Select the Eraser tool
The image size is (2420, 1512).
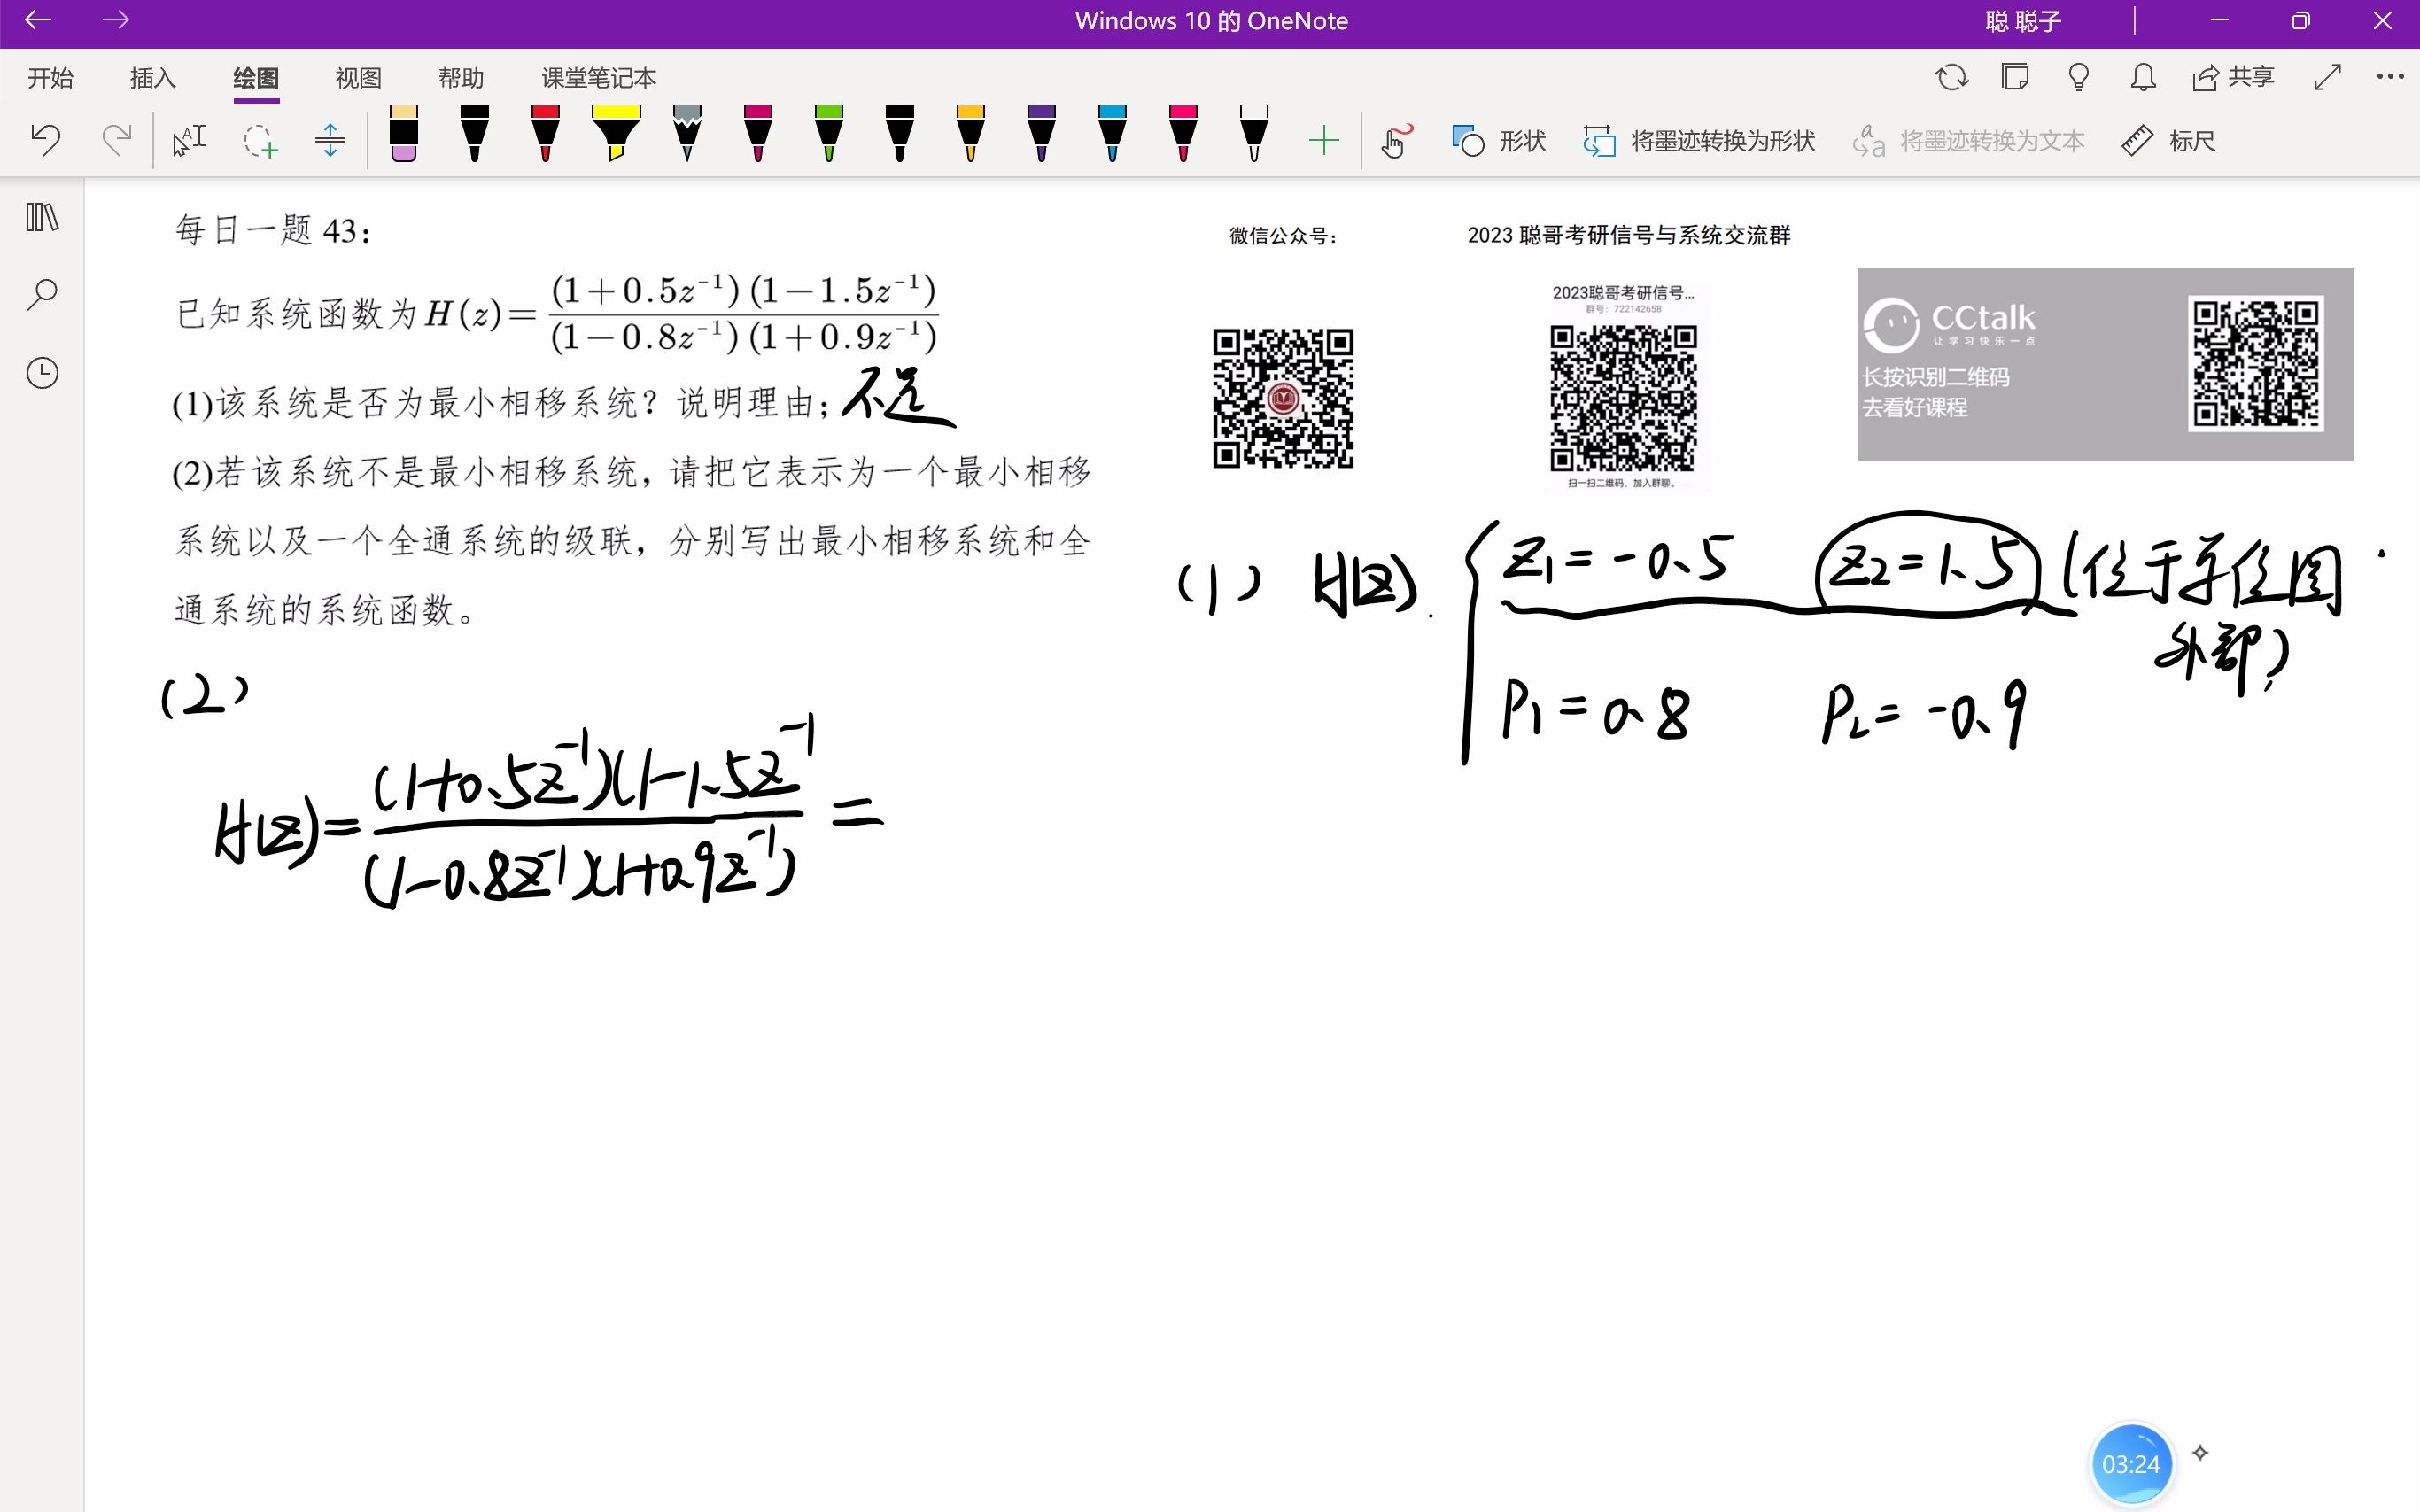(403, 140)
